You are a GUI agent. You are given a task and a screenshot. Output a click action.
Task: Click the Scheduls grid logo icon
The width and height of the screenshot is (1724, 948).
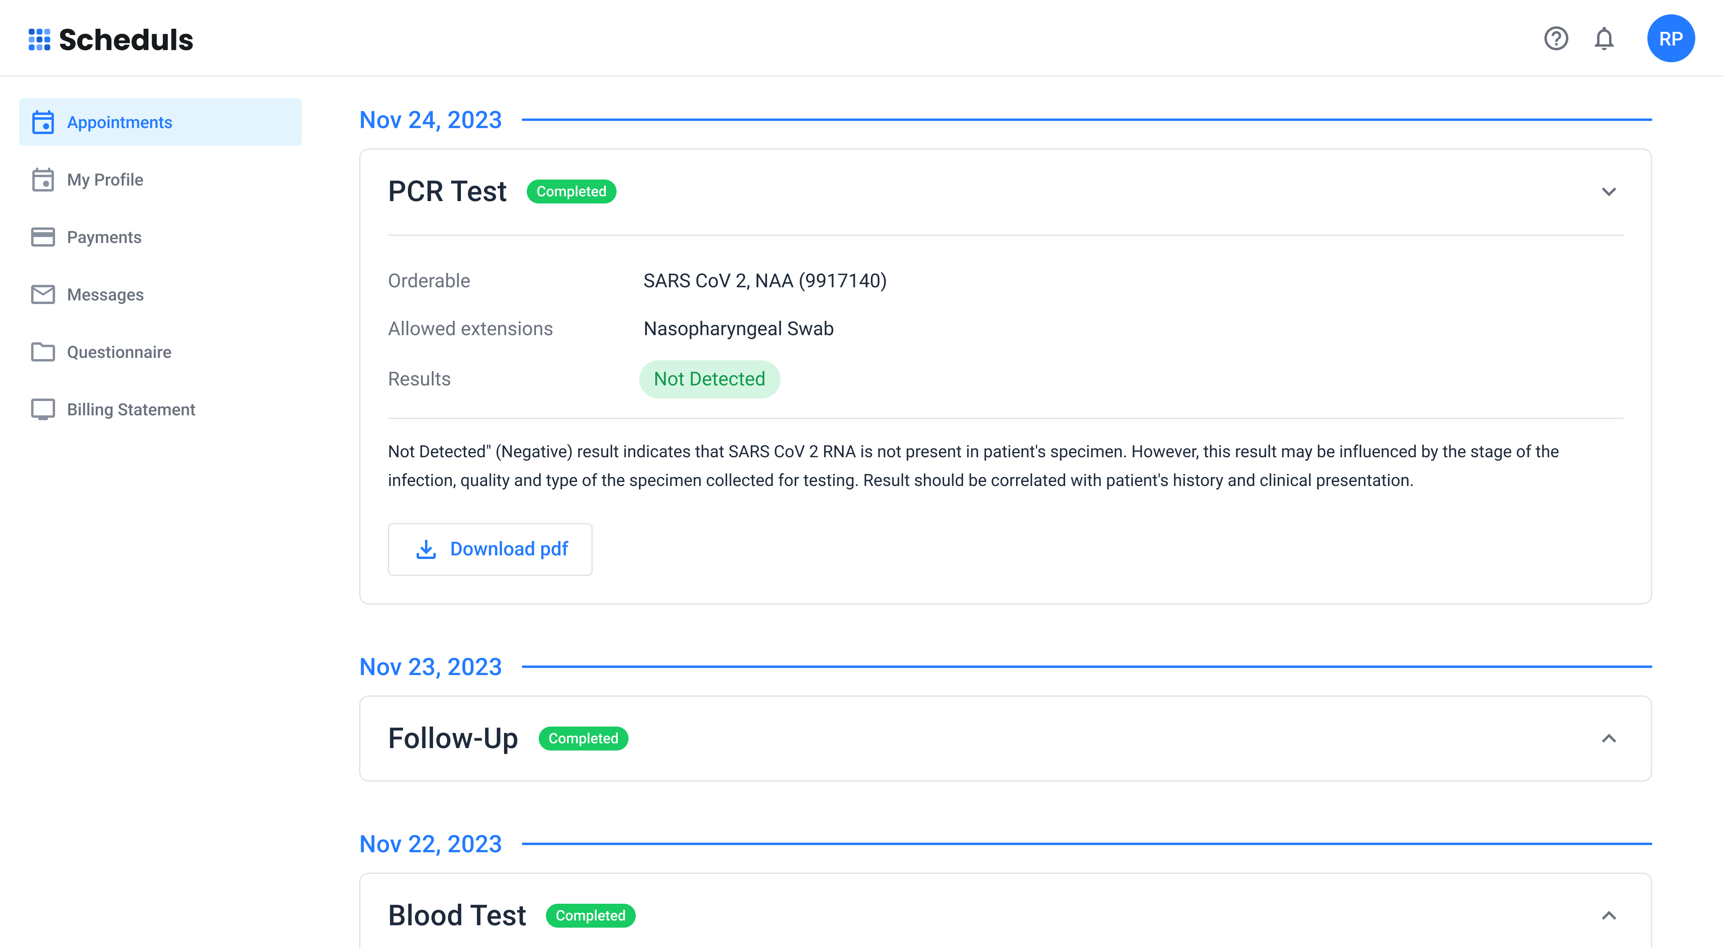click(x=40, y=39)
